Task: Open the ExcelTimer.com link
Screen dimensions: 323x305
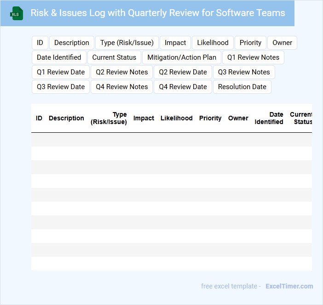Action: (x=289, y=286)
